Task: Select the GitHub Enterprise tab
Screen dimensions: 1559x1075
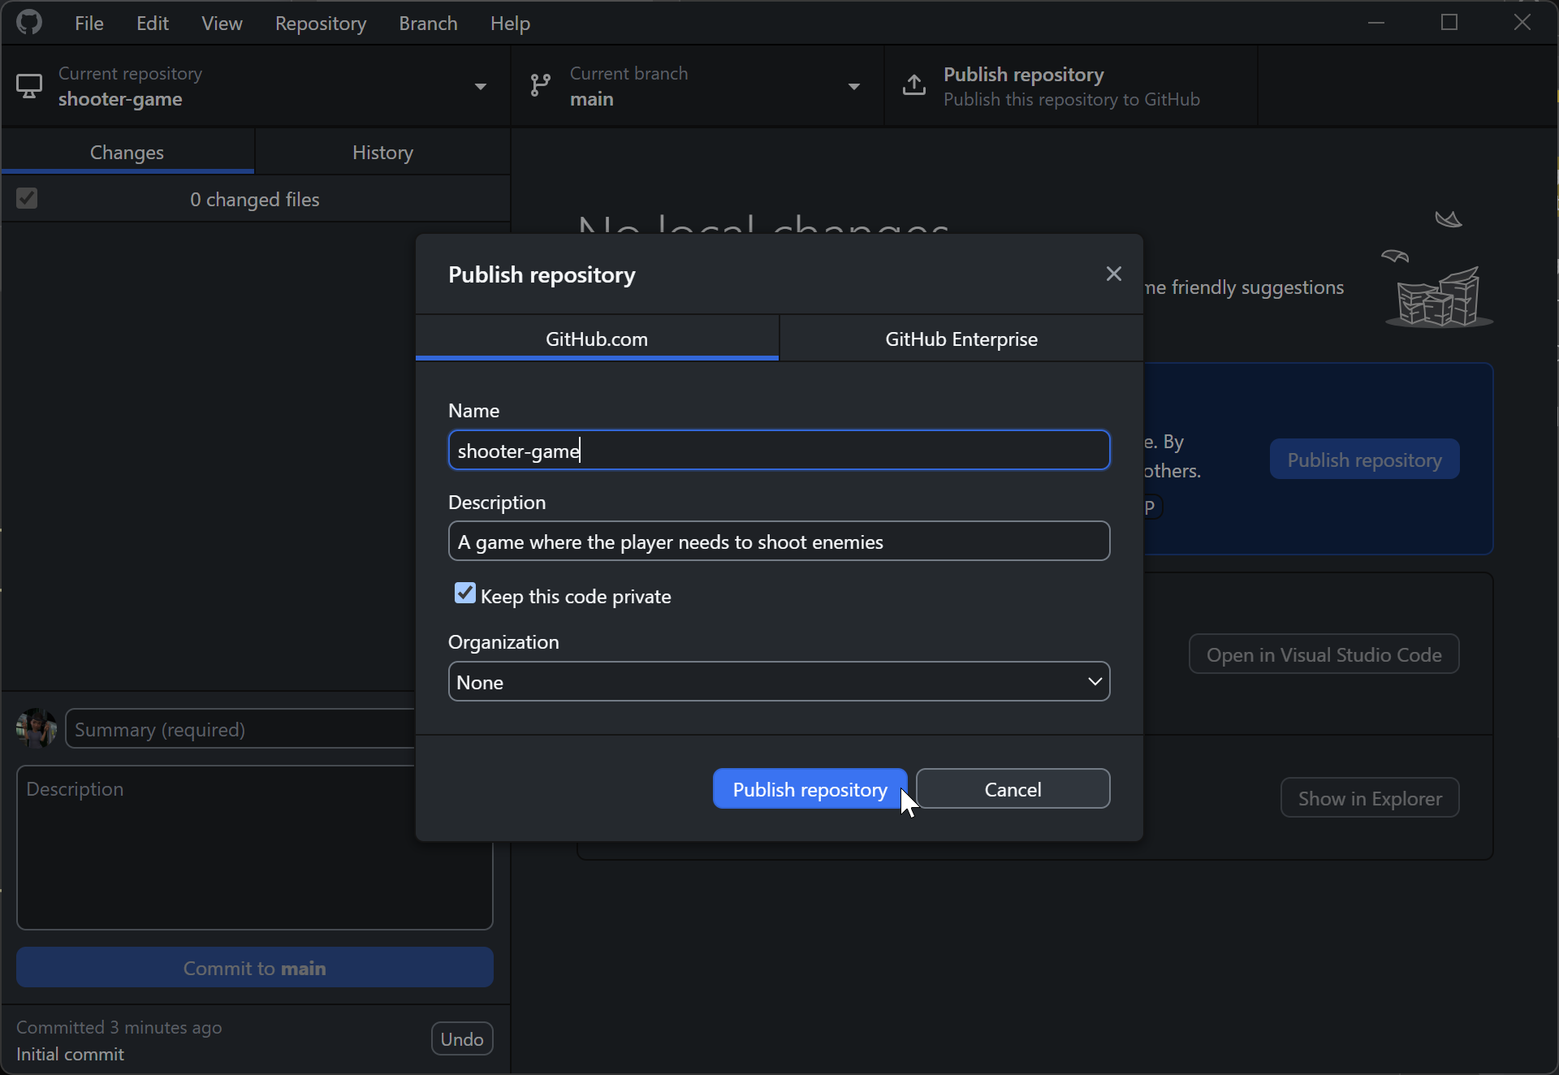Action: pos(961,339)
